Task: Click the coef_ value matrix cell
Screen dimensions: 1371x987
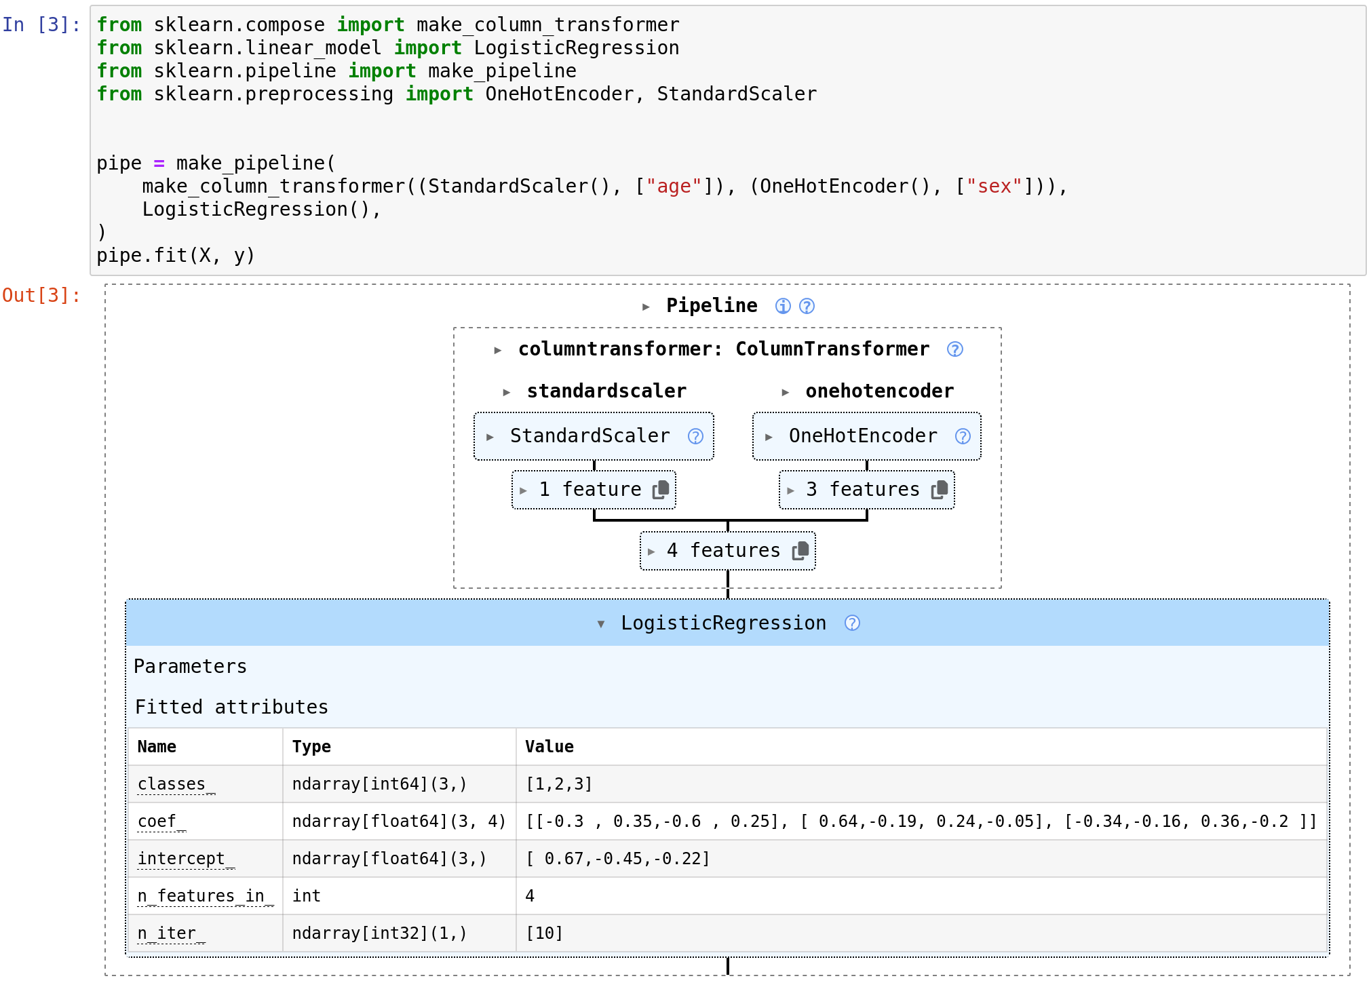Action: pyautogui.click(x=921, y=821)
